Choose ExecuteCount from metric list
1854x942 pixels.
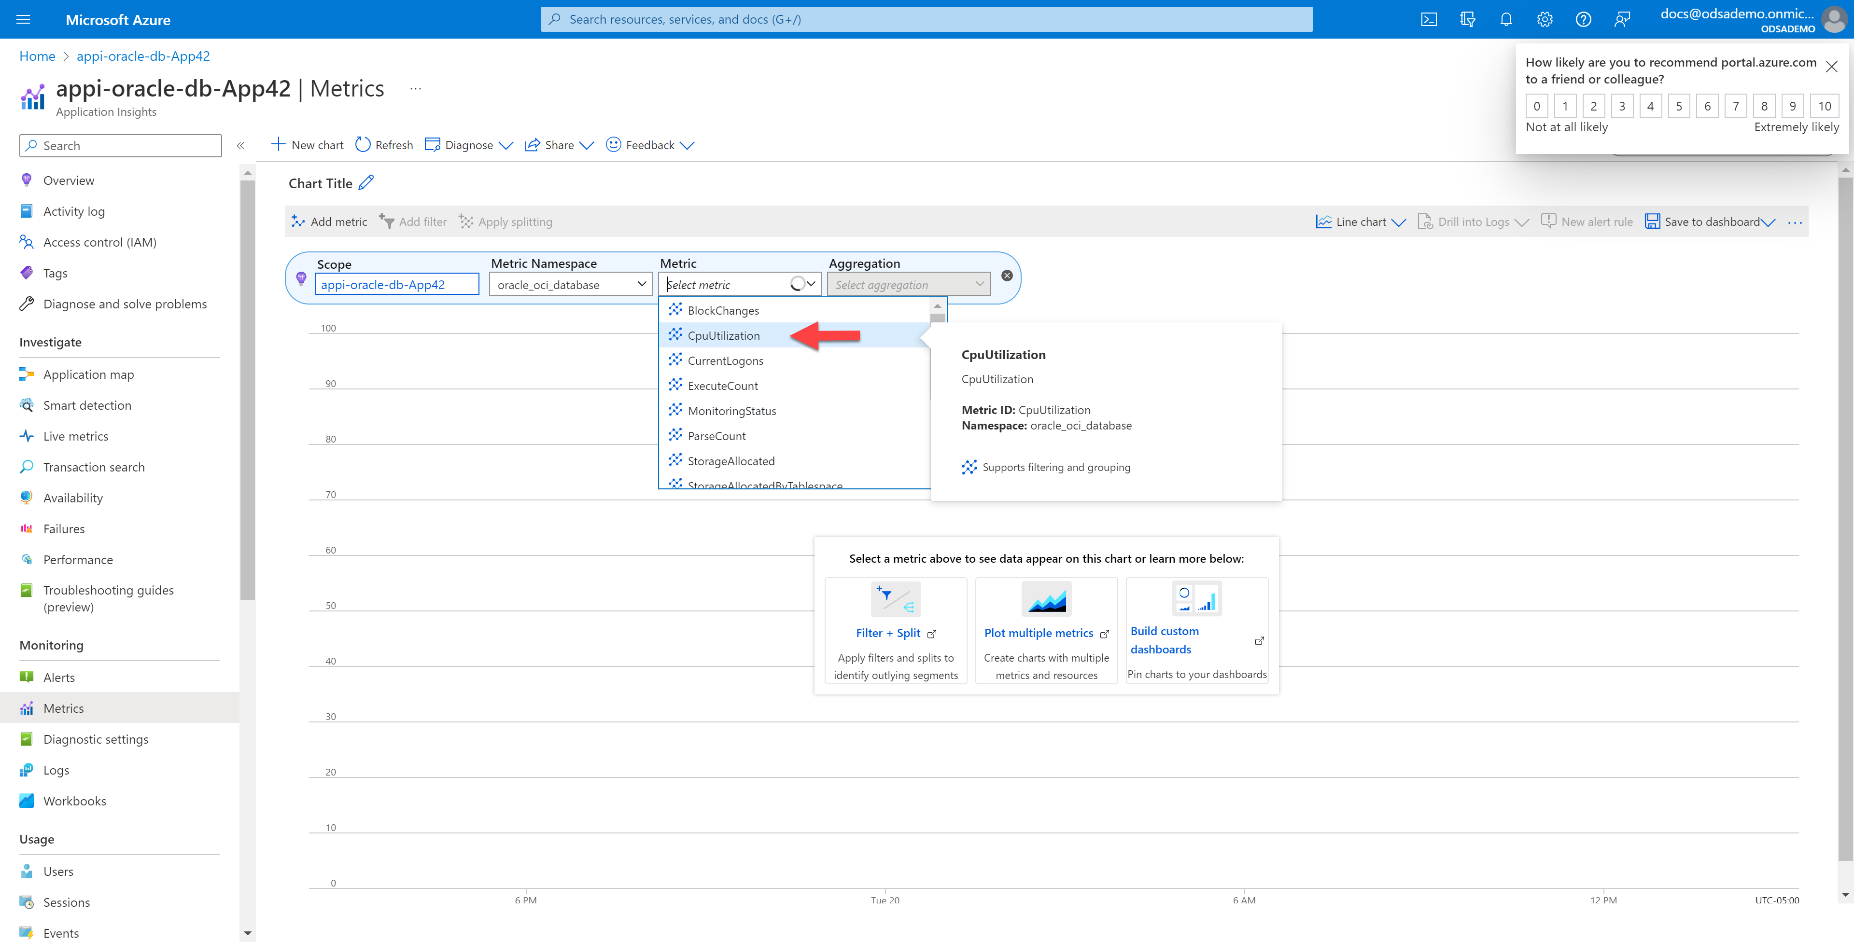click(x=795, y=386)
